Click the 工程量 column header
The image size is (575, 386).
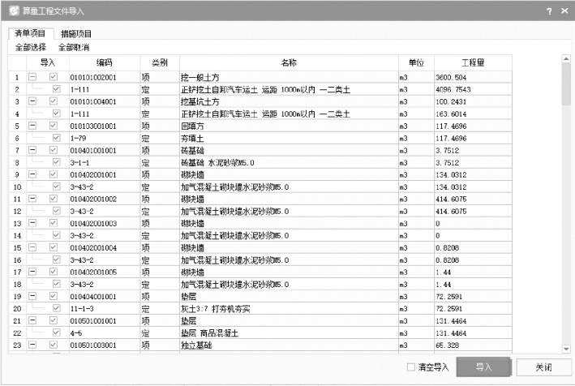[x=473, y=62]
